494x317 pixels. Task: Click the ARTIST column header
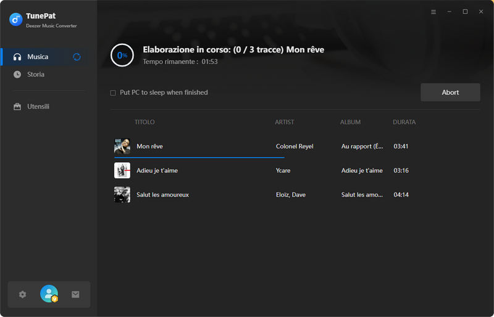tap(285, 122)
